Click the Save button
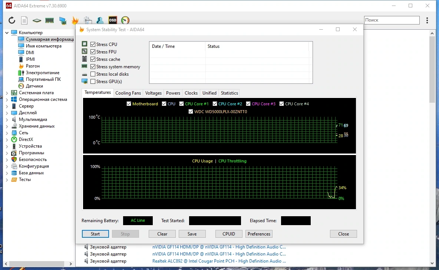Image resolution: width=439 pixels, height=270 pixels. (x=192, y=234)
